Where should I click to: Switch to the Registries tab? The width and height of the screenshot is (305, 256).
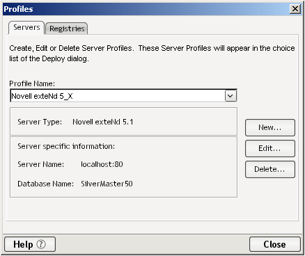pyautogui.click(x=67, y=29)
